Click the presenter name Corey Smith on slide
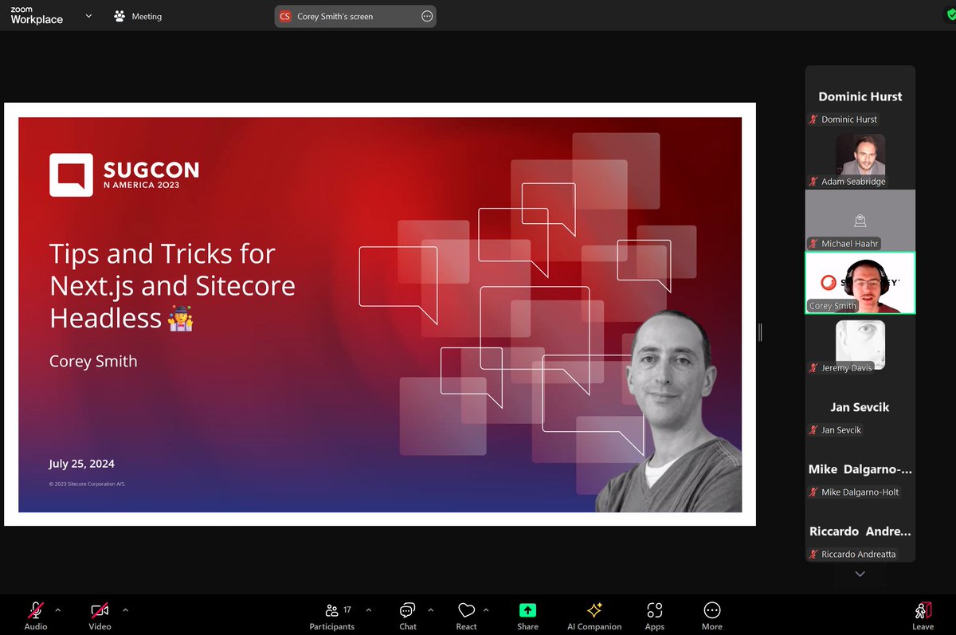The image size is (956, 635). click(x=93, y=361)
